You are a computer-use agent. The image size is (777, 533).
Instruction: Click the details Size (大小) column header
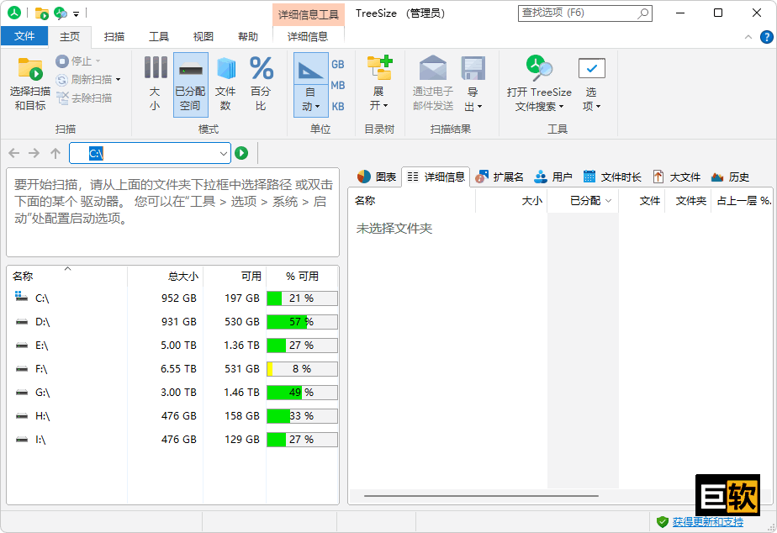tap(511, 201)
